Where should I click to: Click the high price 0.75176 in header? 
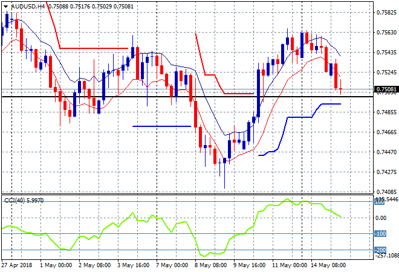pyautogui.click(x=80, y=7)
